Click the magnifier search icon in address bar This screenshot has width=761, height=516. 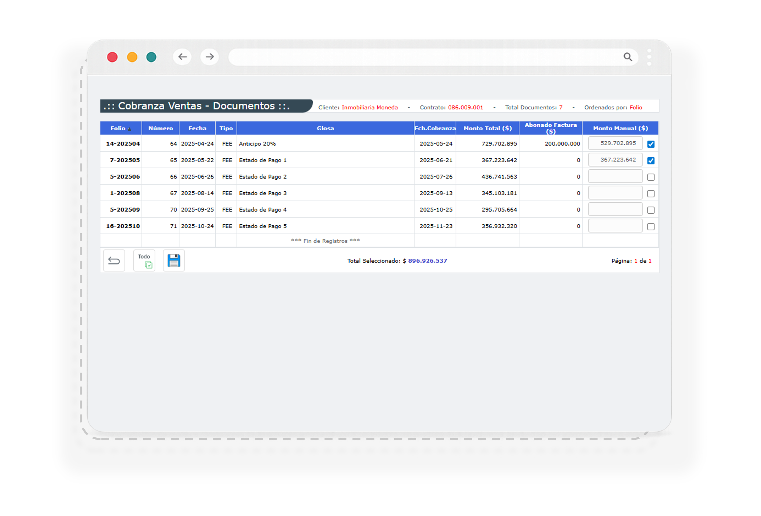coord(627,57)
